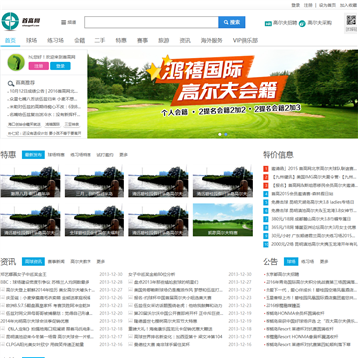Open the CLPGA news headline
The height and width of the screenshot is (358, 358).
(x=45, y=344)
